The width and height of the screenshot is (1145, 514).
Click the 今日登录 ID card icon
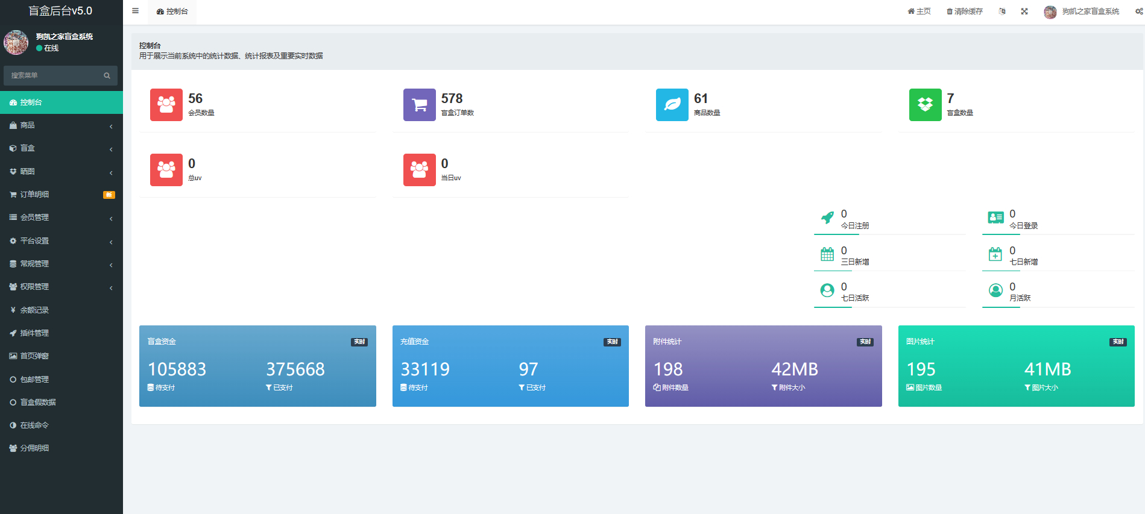[x=995, y=218]
